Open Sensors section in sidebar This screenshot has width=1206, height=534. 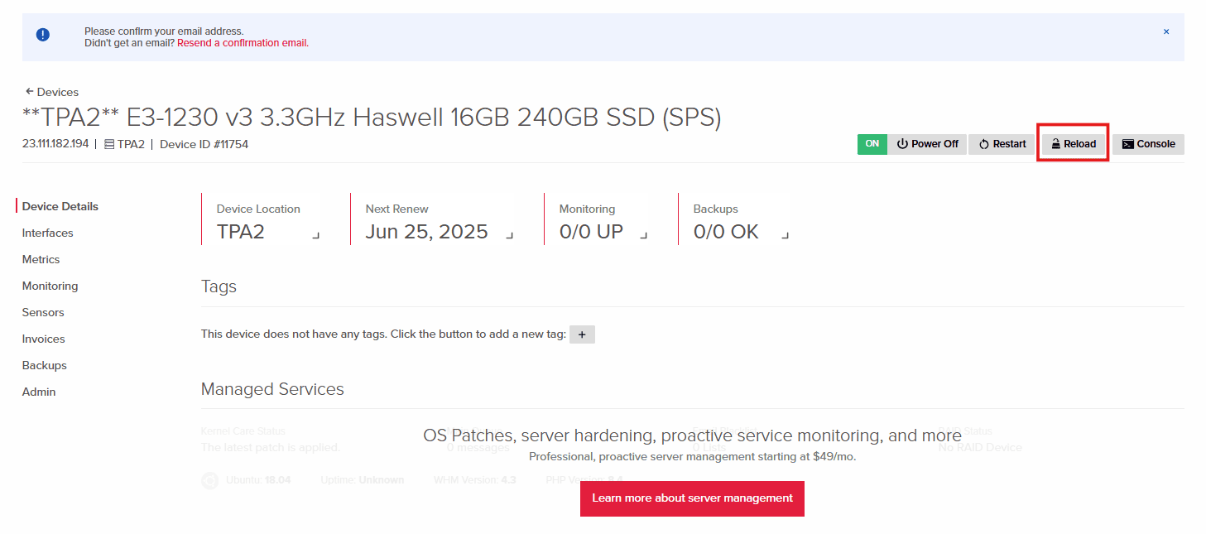tap(43, 312)
